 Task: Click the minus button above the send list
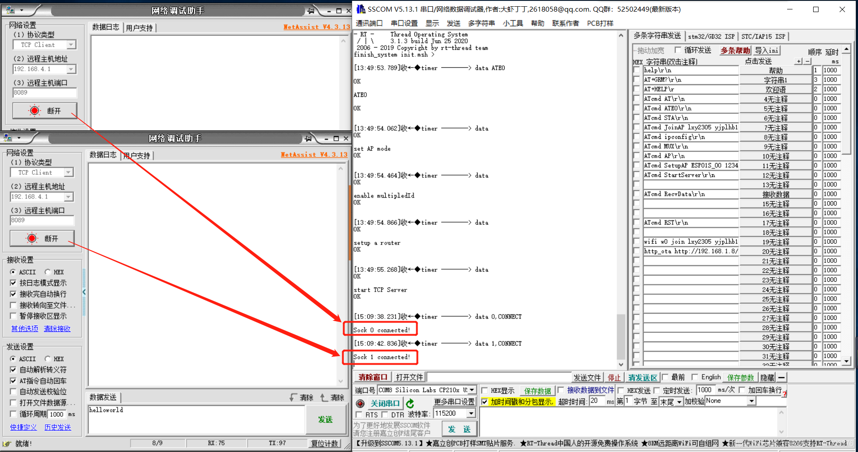(807, 61)
